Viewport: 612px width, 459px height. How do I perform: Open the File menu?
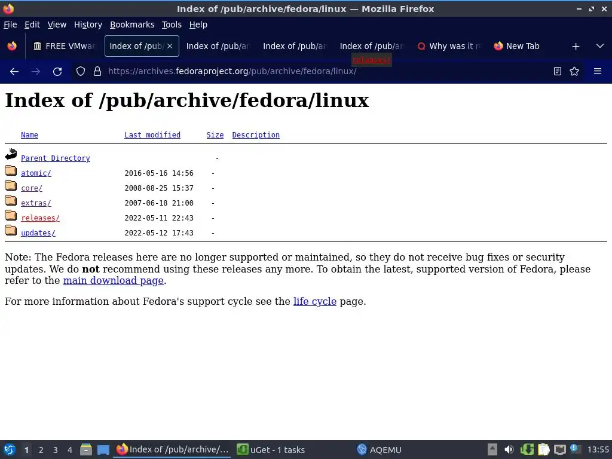click(10, 25)
